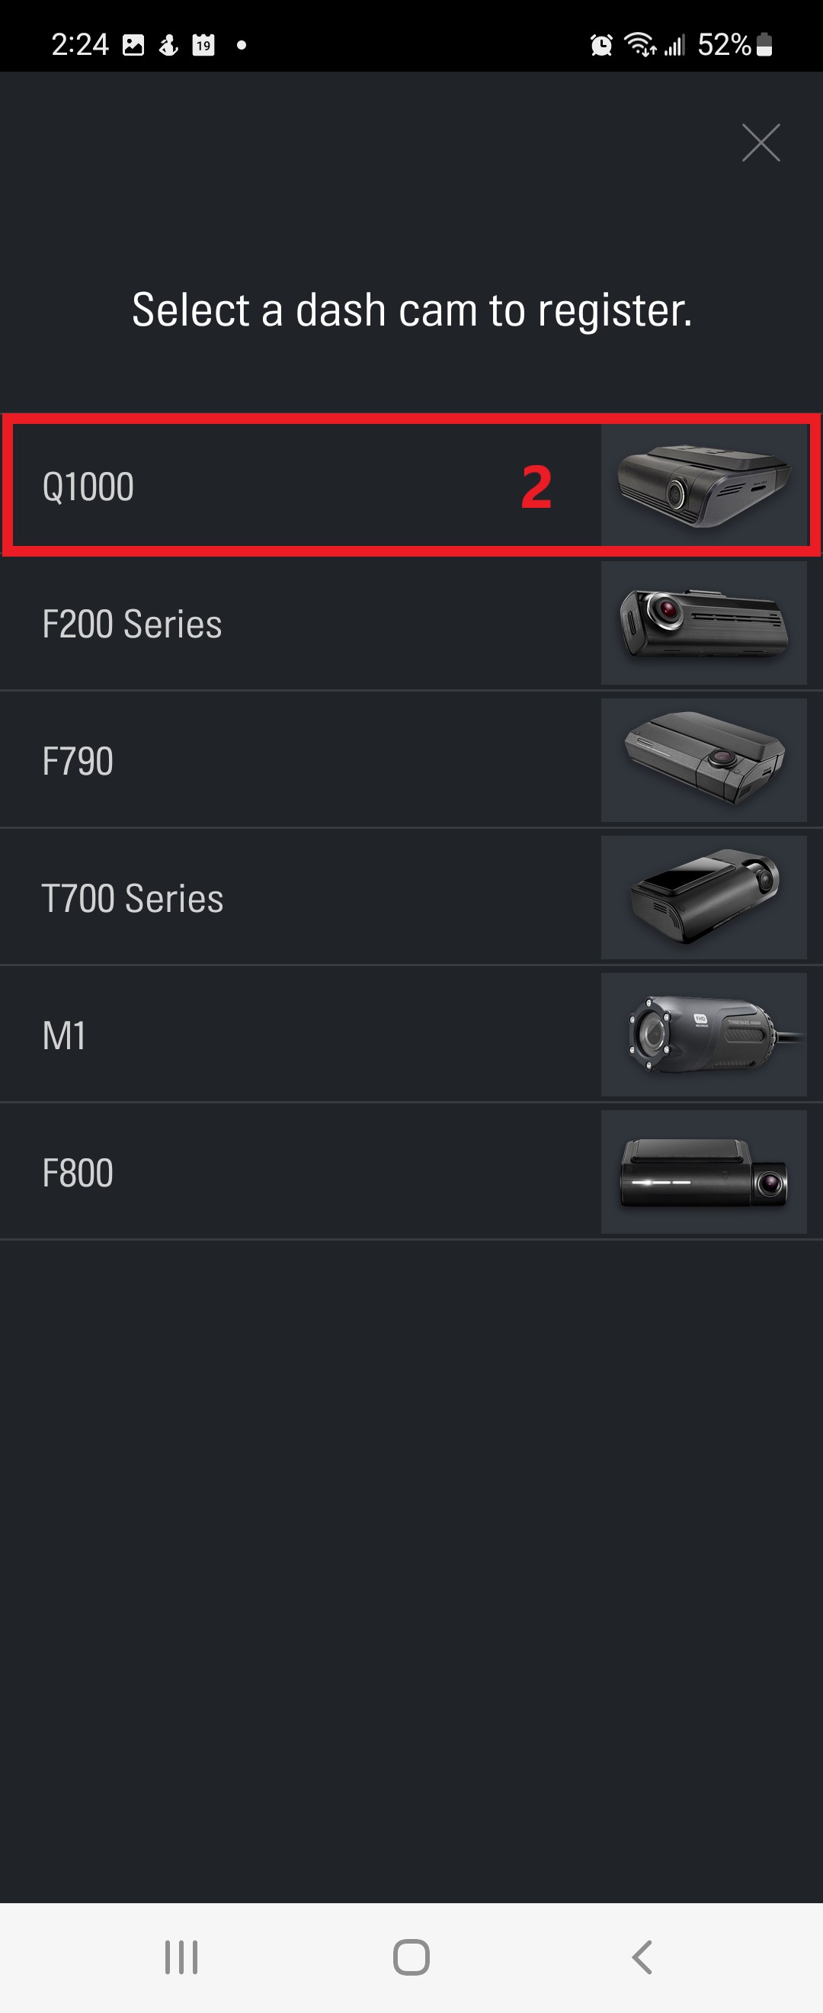This screenshot has width=823, height=2013.
Task: Select the F790 model label
Action: (x=78, y=761)
